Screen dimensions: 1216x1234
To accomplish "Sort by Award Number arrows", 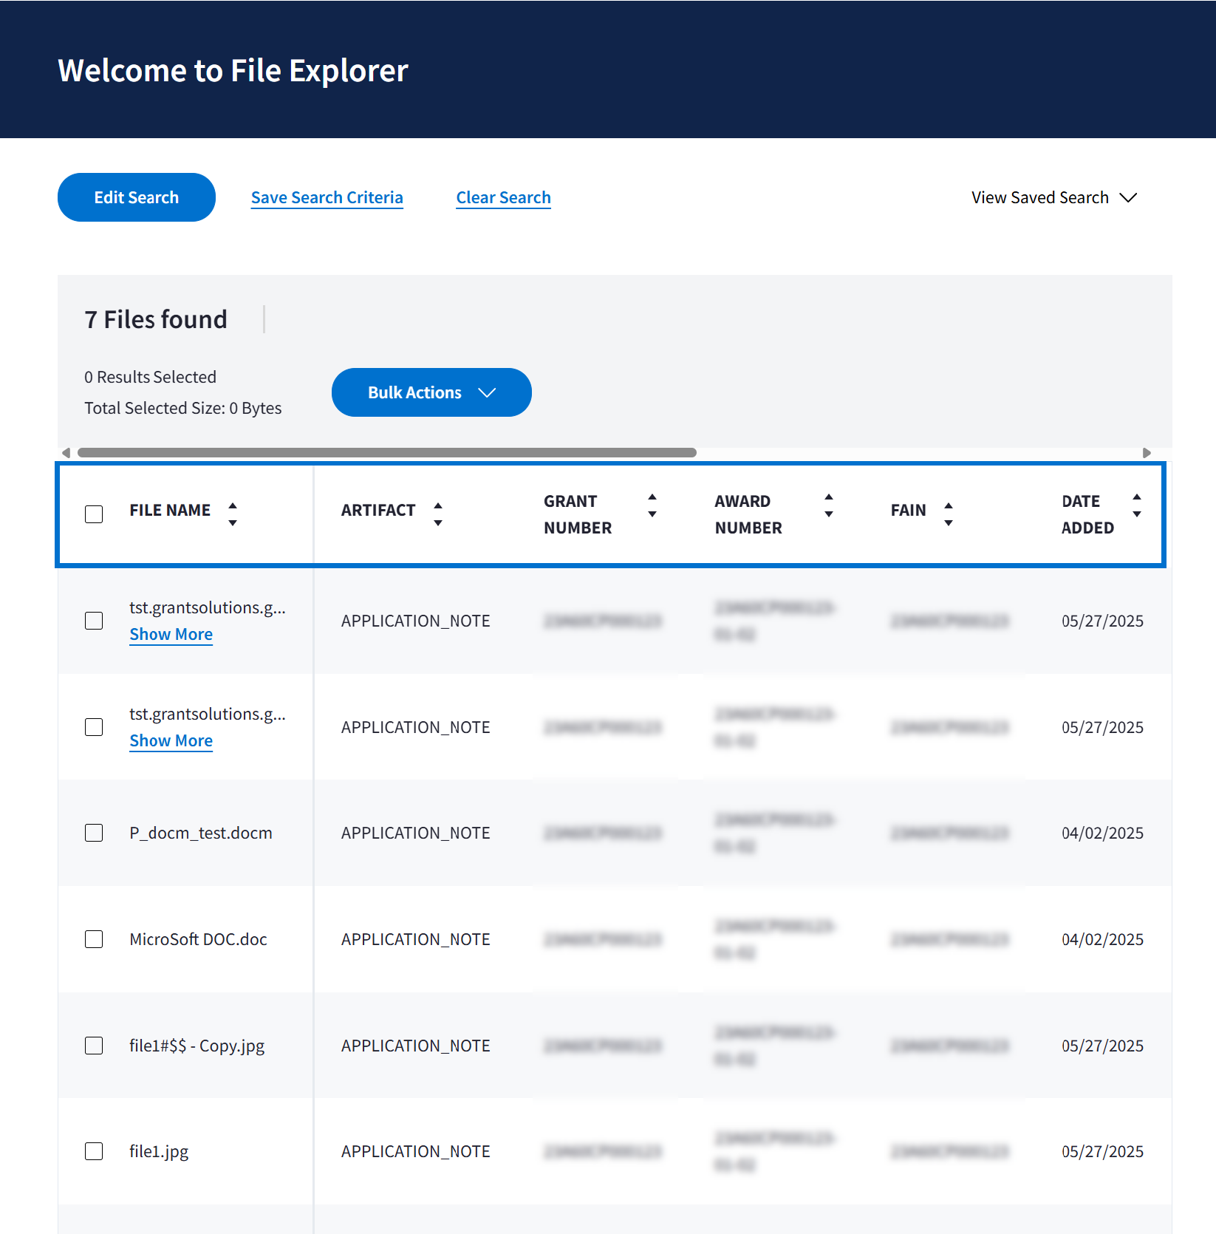I will (x=829, y=505).
